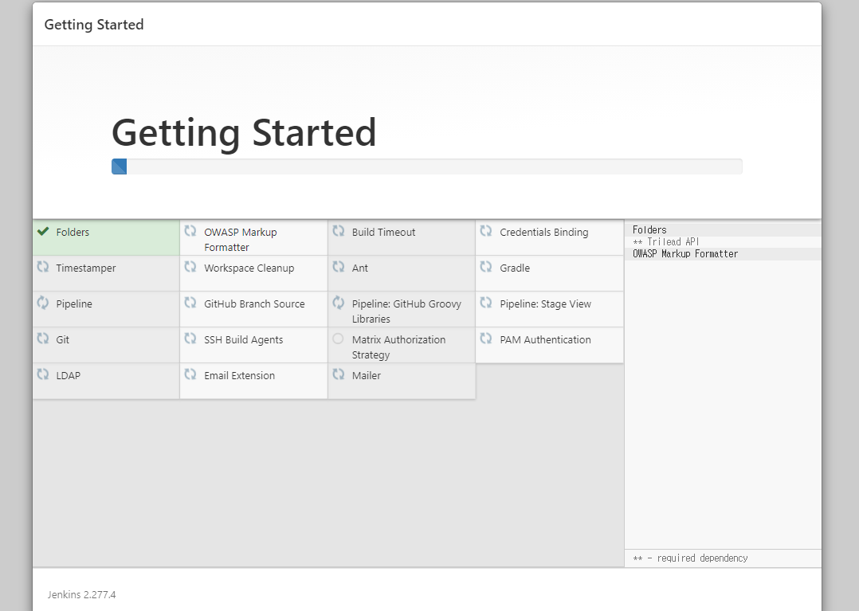859x611 pixels.
Task: Click the OWASP Markup Formatter plugin label
Action: tap(241, 240)
